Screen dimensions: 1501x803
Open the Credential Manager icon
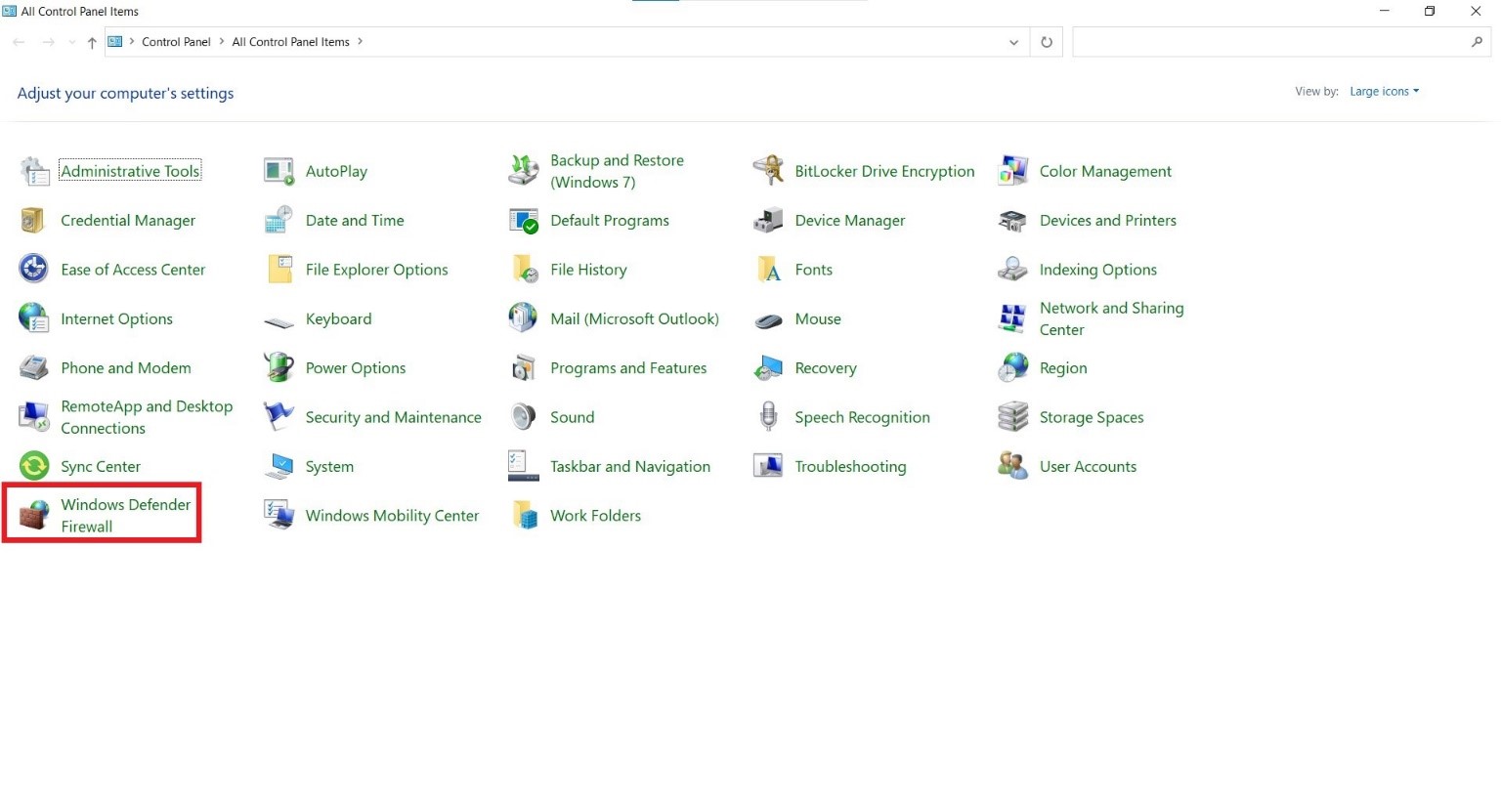[35, 221]
